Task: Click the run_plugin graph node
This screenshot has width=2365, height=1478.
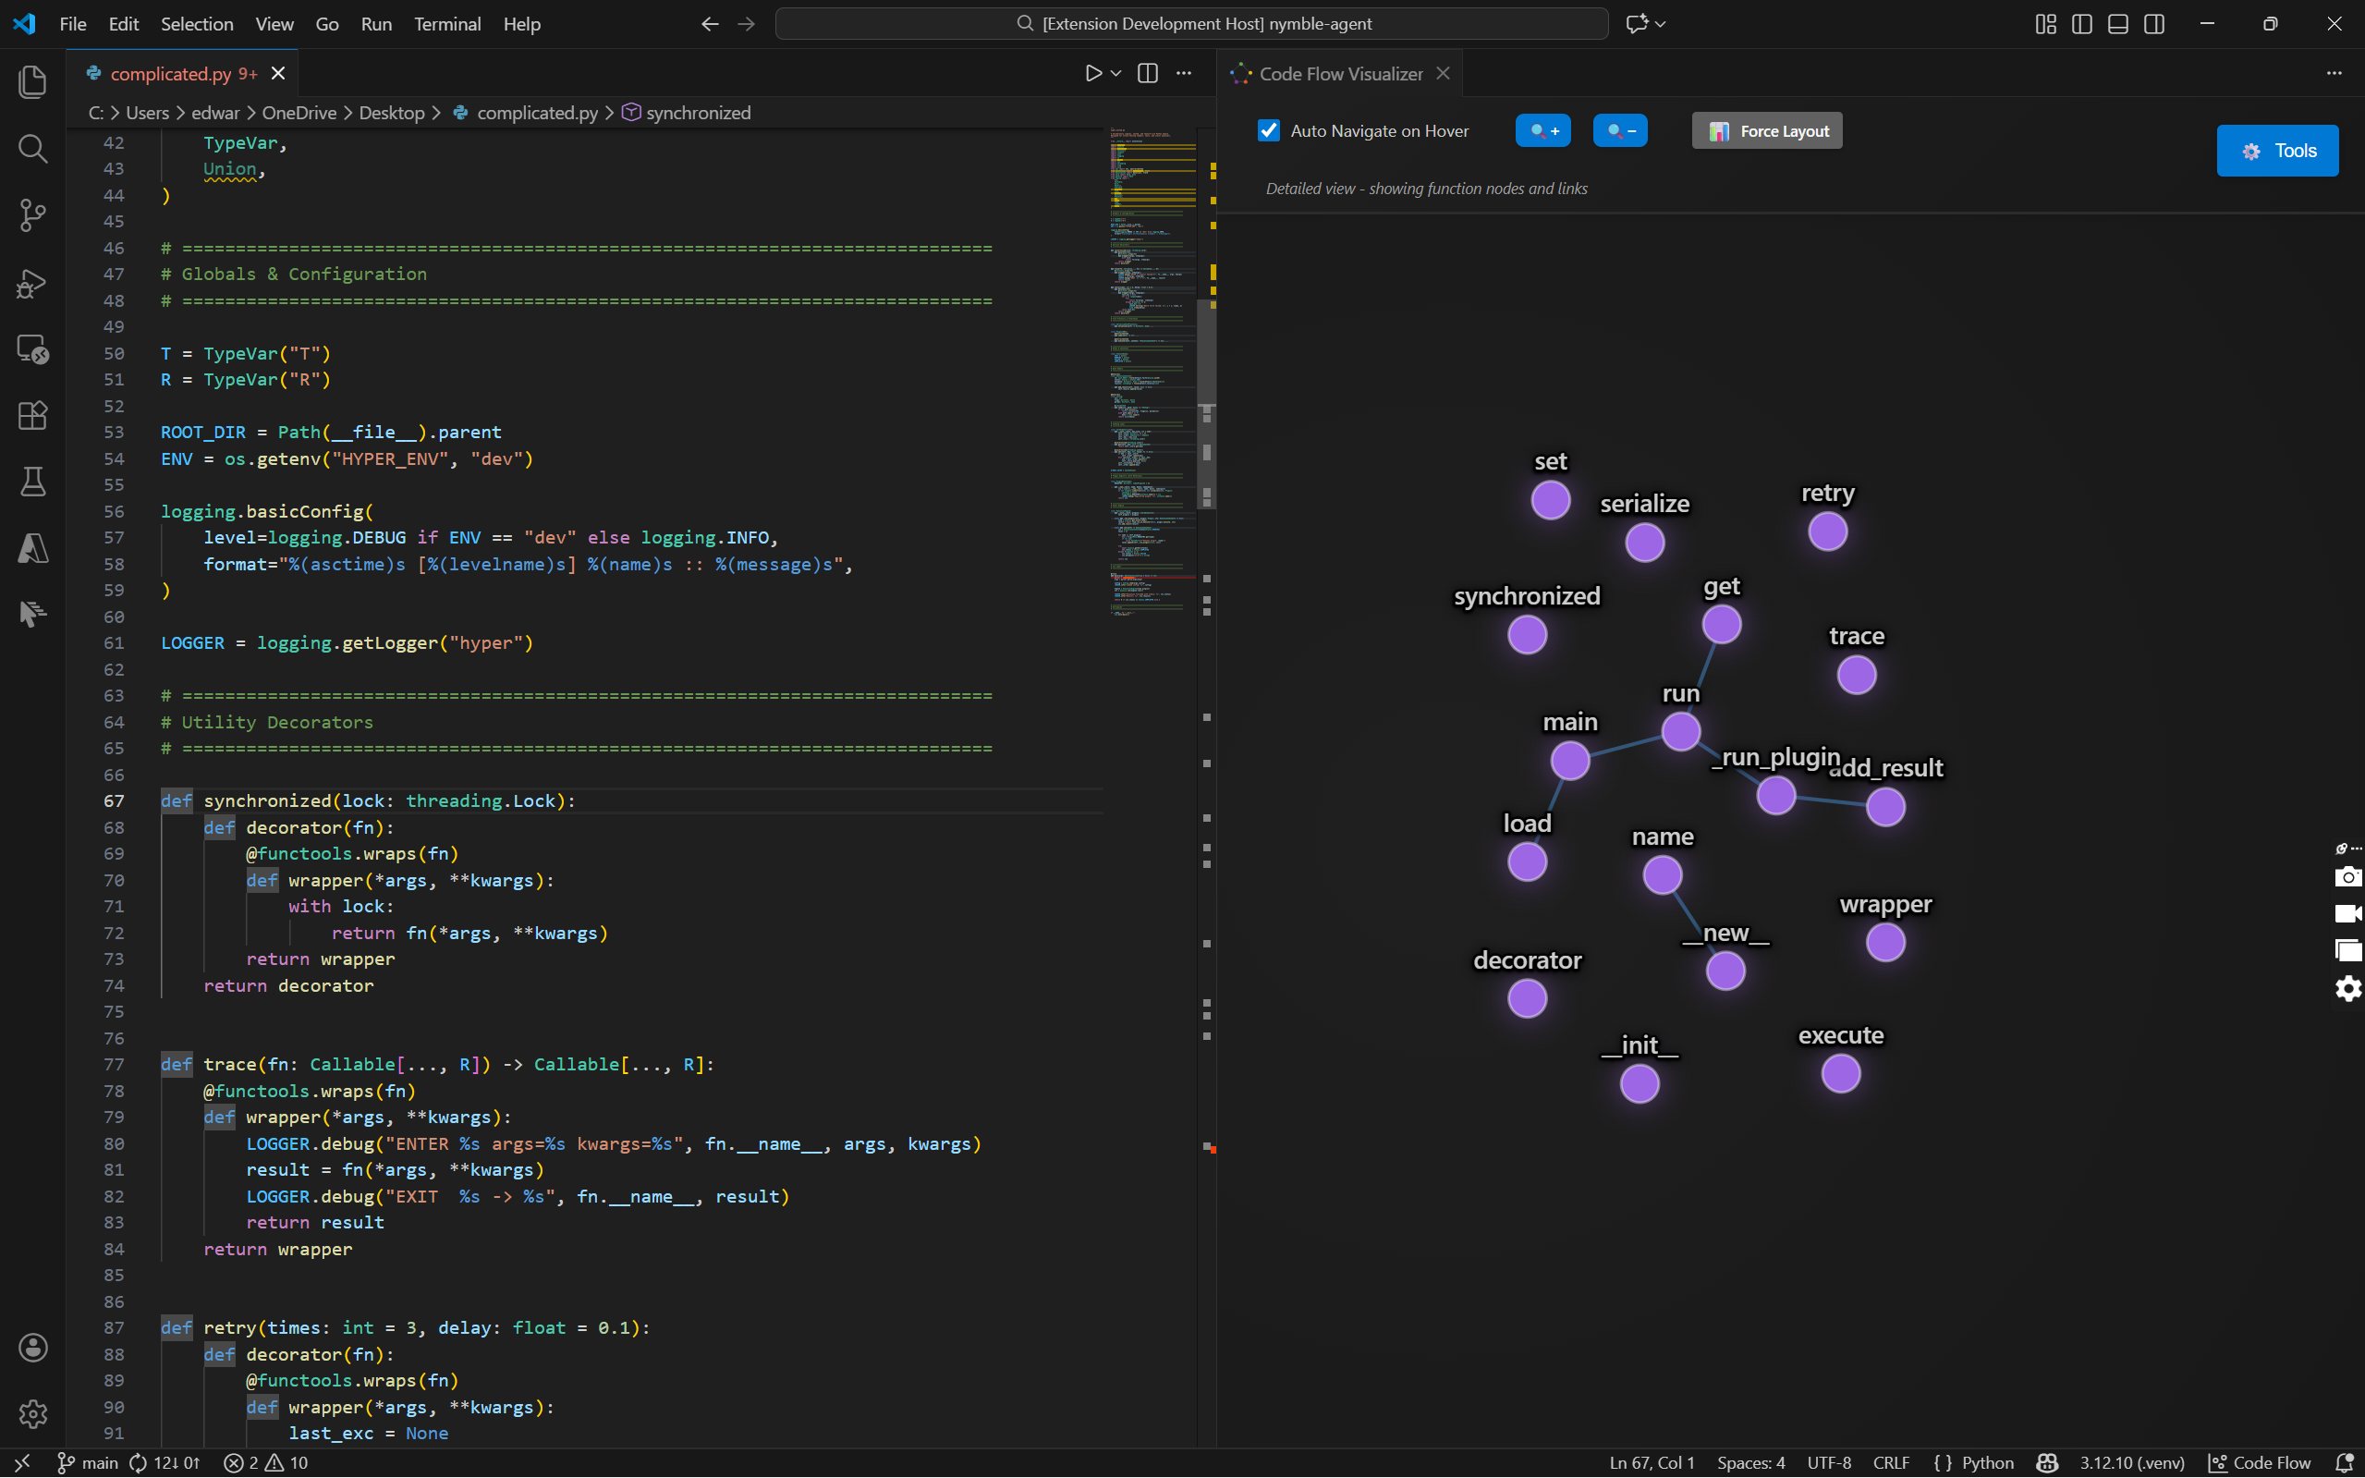Action: pos(1775,796)
